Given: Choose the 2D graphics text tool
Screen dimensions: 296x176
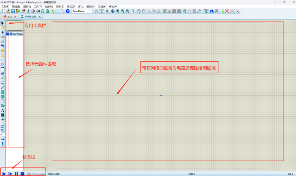Looking at the screenshot, I should point(3,110).
